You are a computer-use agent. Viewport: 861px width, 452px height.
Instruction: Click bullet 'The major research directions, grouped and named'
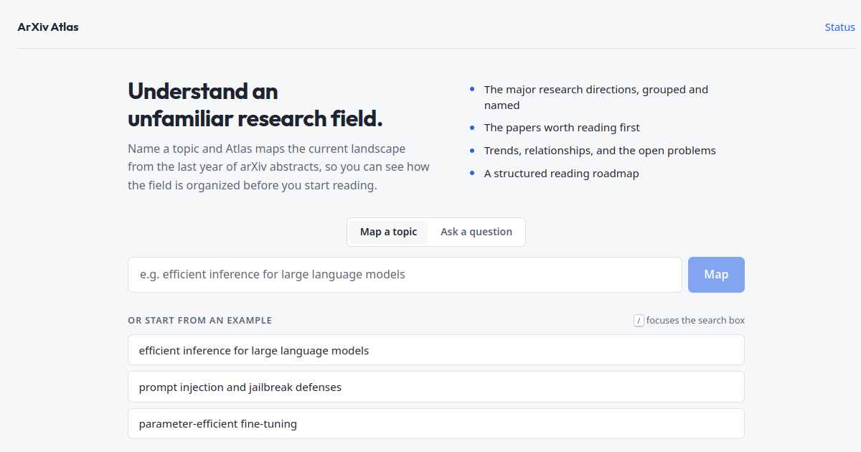[596, 97]
